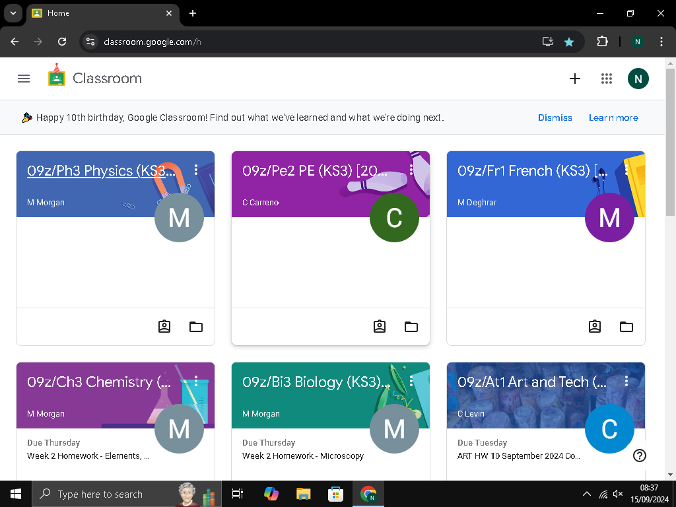676x507 pixels.
Task: Click the party popper icon in banner
Action: point(26,118)
